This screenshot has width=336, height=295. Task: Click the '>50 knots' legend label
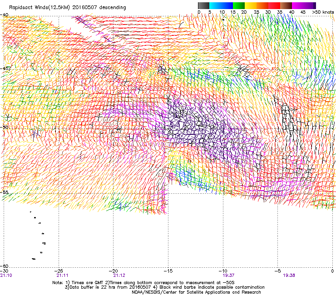(323, 12)
